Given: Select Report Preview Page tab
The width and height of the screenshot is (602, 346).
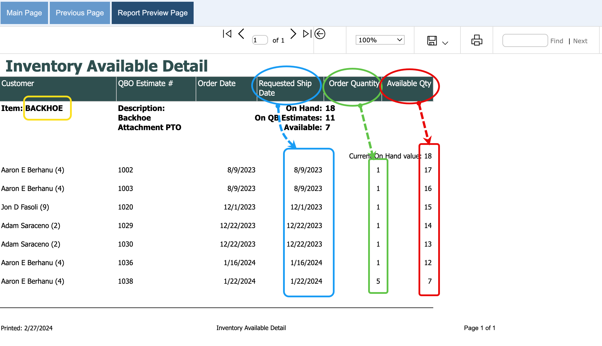Looking at the screenshot, I should (153, 13).
